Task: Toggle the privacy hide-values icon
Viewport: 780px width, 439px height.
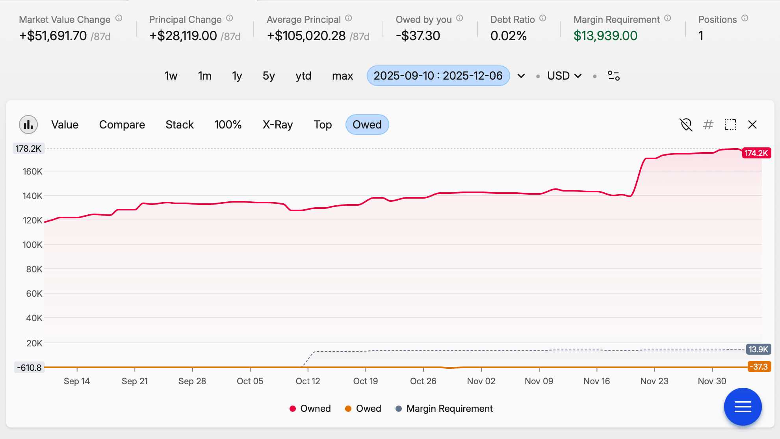Action: pyautogui.click(x=686, y=125)
